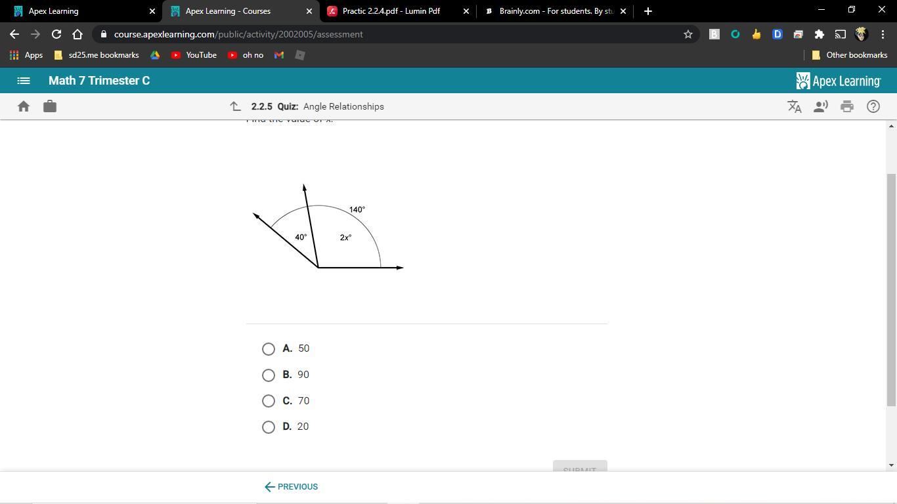Switch to the Apex Learning - Courses tab
Image resolution: width=897 pixels, height=504 pixels.
(240, 11)
